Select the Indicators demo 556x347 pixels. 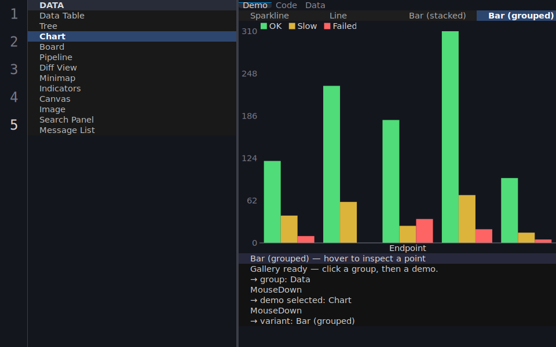132,88
